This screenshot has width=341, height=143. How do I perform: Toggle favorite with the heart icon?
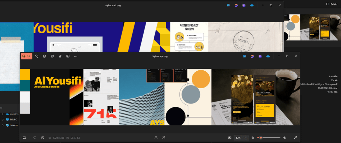(x=35, y=138)
